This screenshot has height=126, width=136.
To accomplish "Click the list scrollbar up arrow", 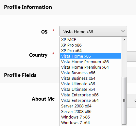I will (124, 40).
